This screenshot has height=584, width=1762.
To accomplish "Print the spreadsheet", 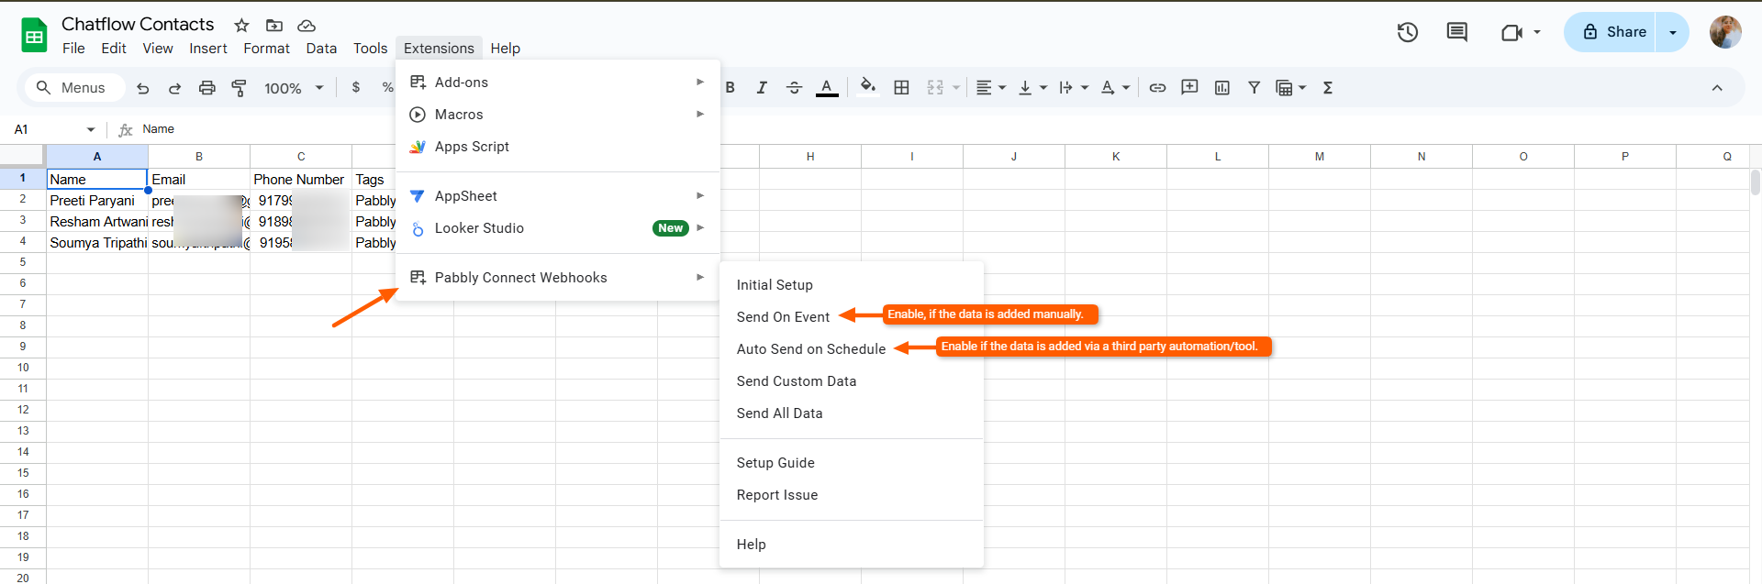I will (x=206, y=88).
